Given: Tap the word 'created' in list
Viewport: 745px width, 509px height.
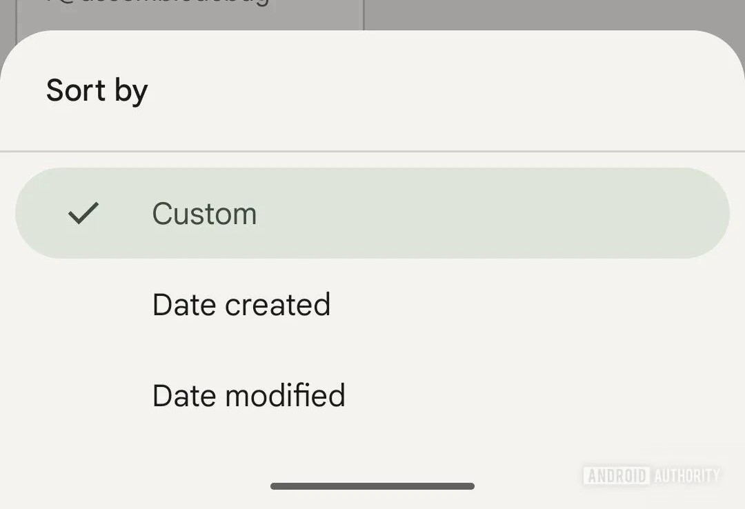Looking at the screenshot, I should click(278, 305).
